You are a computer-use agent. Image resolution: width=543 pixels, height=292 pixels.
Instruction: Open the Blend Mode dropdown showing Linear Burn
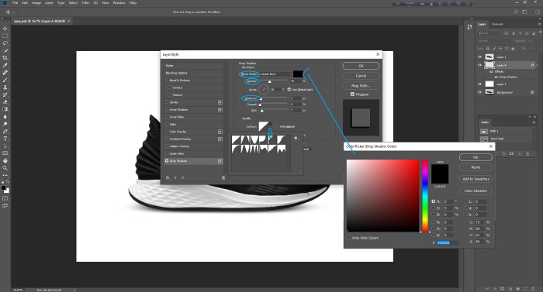pos(275,74)
